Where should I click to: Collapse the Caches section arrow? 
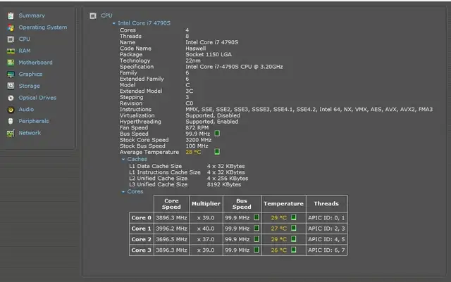click(x=123, y=160)
